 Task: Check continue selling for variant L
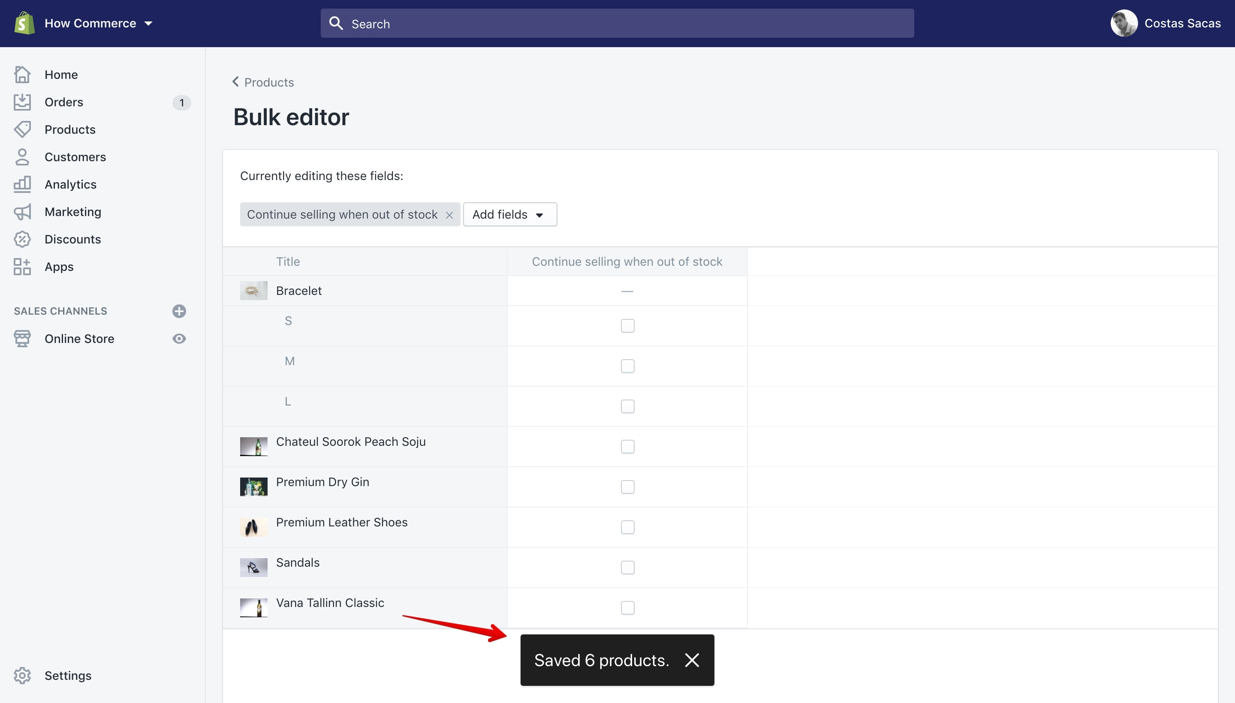pyautogui.click(x=627, y=406)
